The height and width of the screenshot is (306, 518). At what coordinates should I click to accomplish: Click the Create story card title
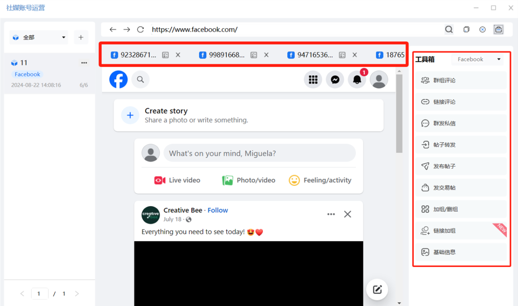(166, 111)
